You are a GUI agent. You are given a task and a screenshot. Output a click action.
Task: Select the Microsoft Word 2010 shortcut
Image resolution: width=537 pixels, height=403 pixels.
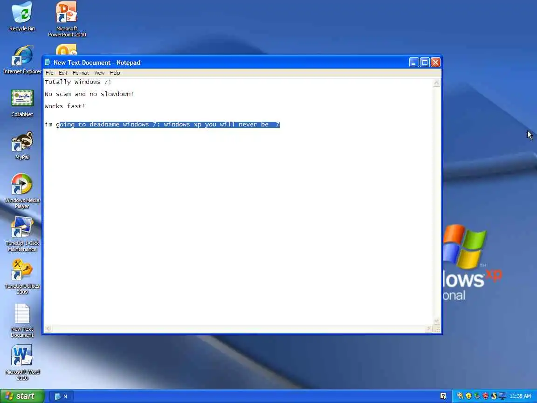tap(22, 362)
